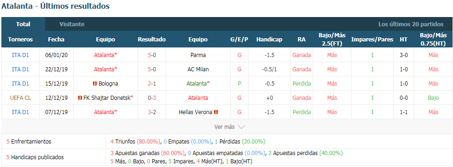
Task: Open ITA D1 link for 06/01/20 match
Action: (x=21, y=55)
